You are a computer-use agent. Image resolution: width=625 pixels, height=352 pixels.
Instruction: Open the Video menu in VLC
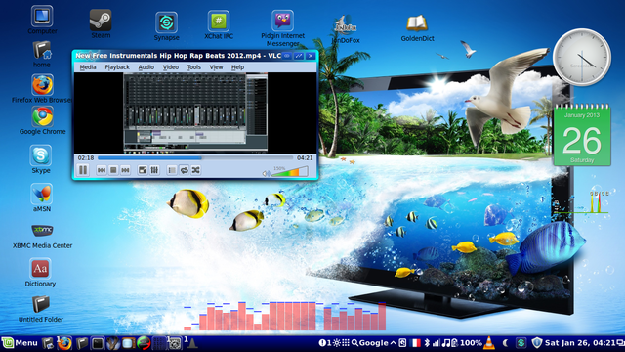[x=171, y=67]
